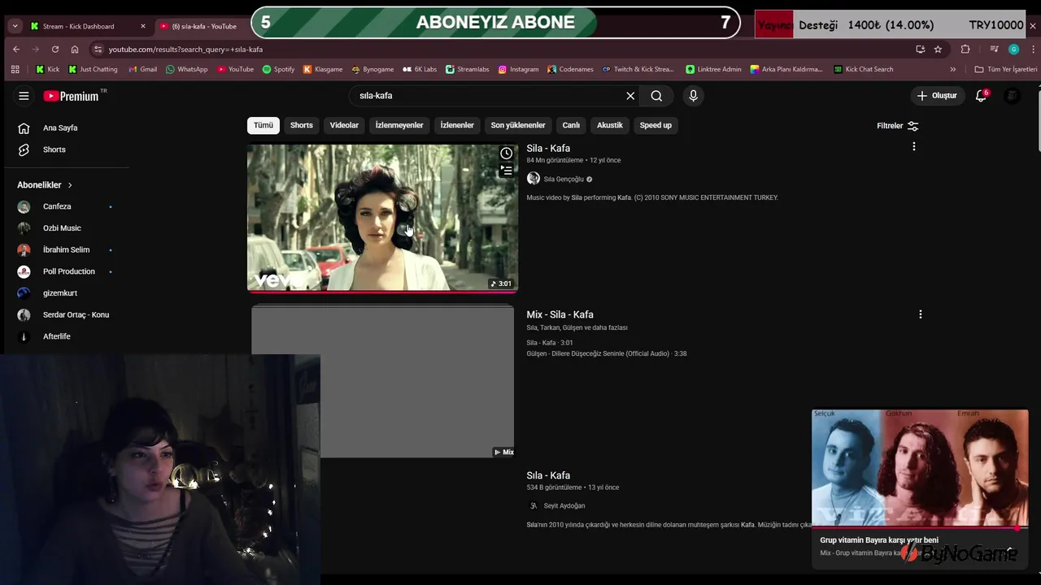Open more options for Mix - Sıla - Kafa
This screenshot has height=585, width=1041.
(x=920, y=314)
